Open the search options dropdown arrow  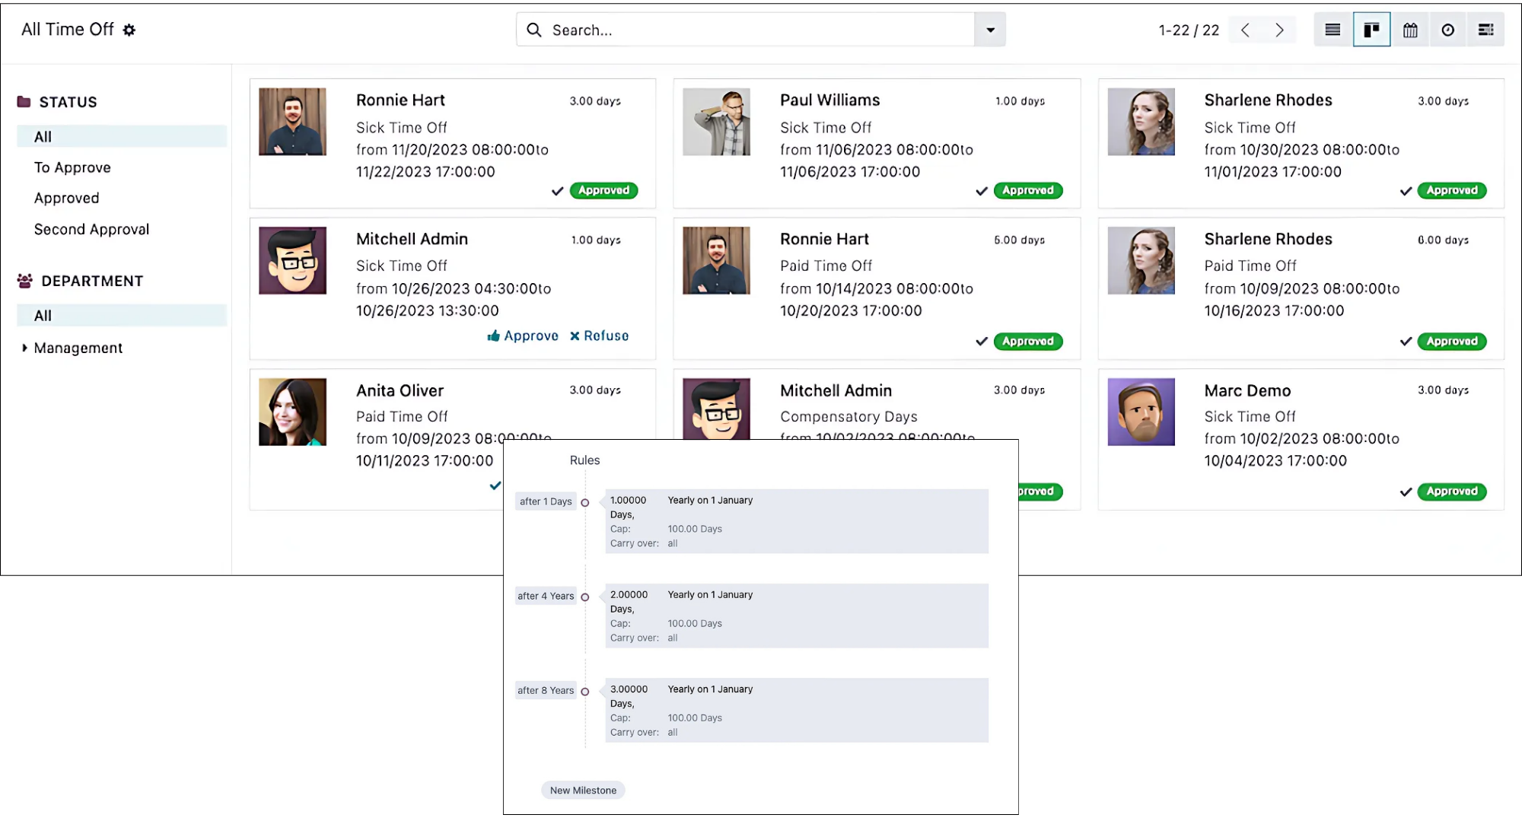click(x=990, y=30)
